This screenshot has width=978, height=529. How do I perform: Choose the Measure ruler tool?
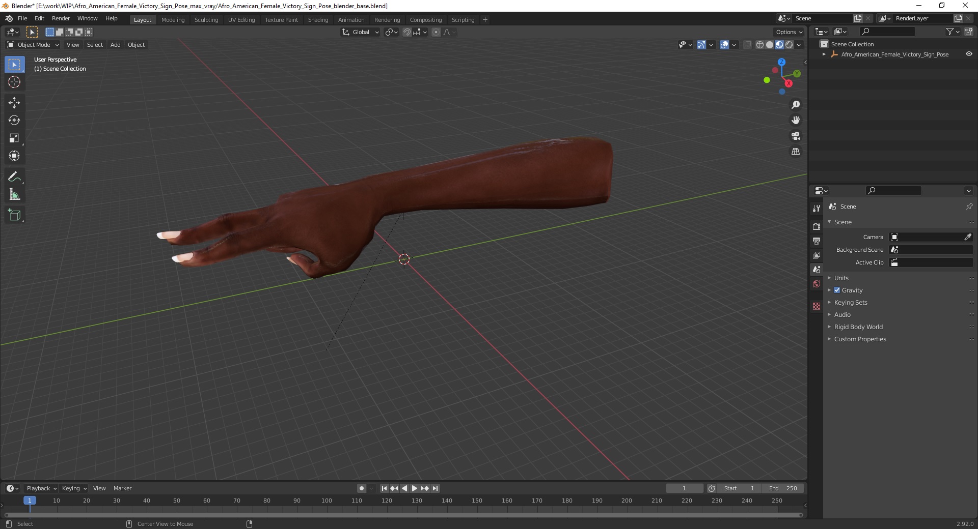click(14, 195)
